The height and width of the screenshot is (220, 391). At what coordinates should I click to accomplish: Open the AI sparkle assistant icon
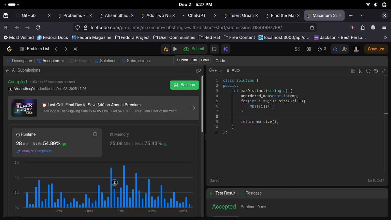pos(225,49)
